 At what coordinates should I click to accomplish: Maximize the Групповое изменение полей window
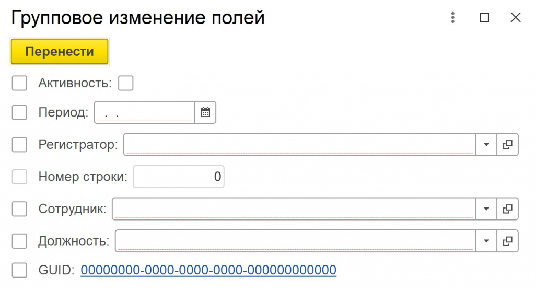pos(484,18)
